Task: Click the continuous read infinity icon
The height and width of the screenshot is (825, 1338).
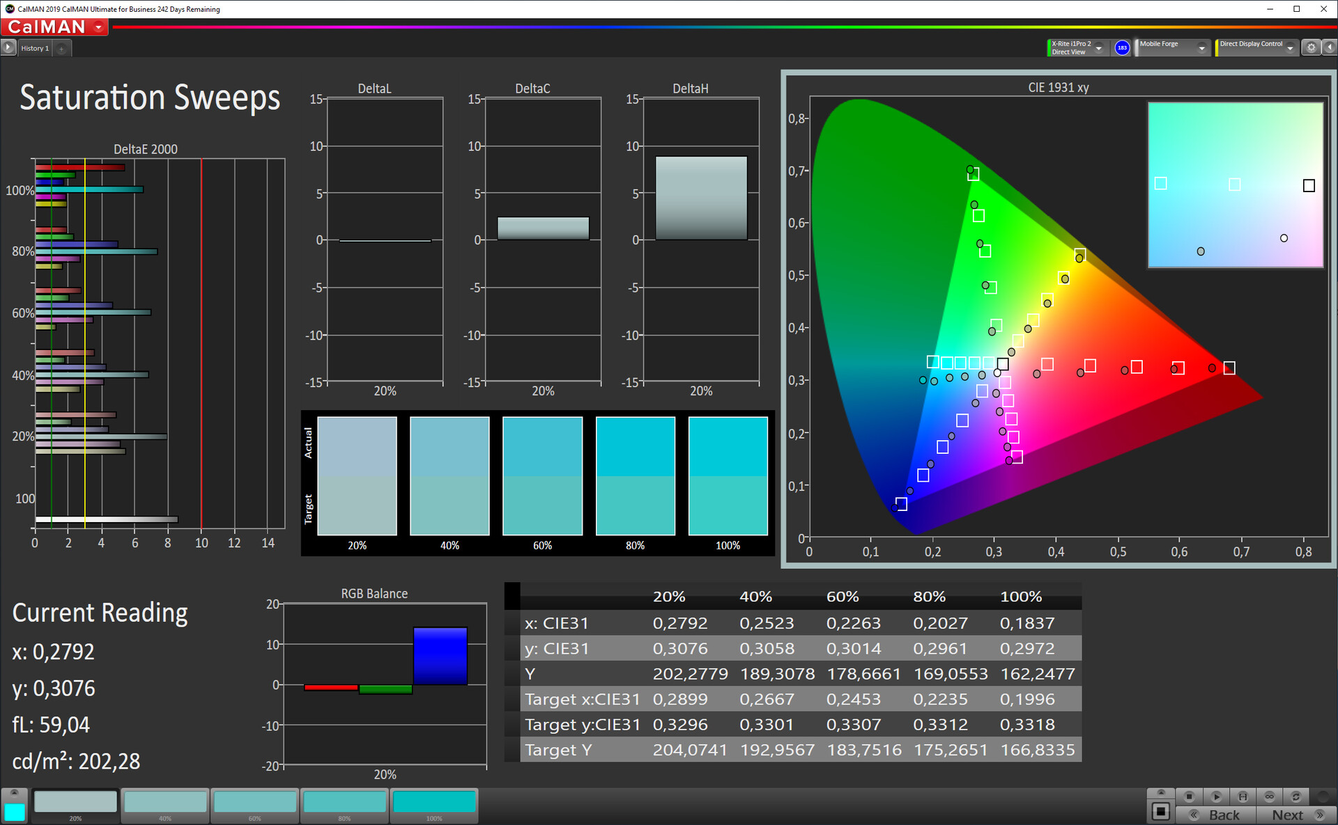Action: point(1269,796)
